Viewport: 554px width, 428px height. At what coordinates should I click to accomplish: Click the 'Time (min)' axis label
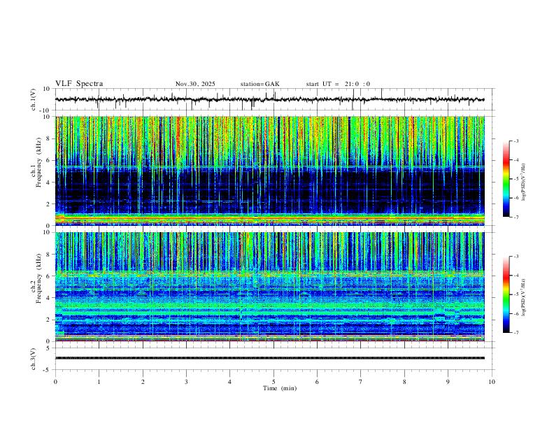click(280, 388)
